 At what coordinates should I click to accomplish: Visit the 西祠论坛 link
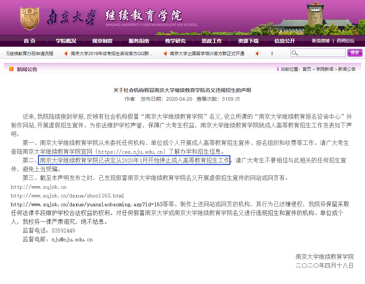pyautogui.click(x=345, y=41)
